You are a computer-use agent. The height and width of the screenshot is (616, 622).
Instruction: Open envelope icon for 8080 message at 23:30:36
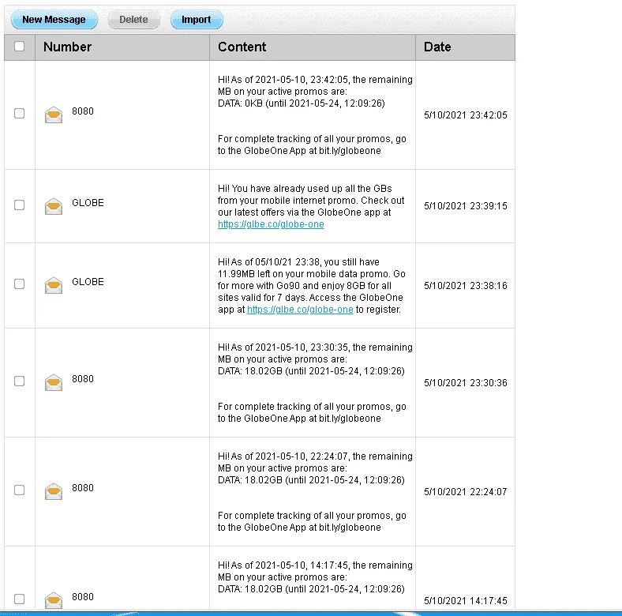pos(54,382)
